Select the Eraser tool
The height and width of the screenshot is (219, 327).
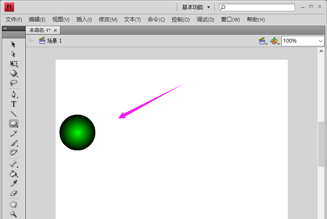(x=14, y=193)
